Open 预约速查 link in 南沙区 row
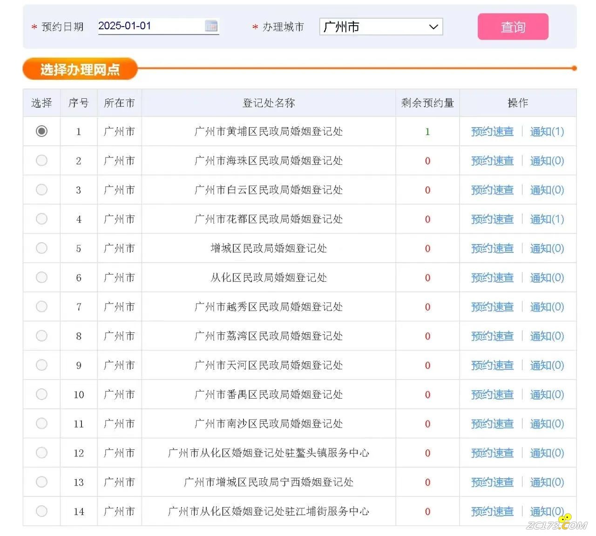This screenshot has width=596, height=536. pos(492,424)
